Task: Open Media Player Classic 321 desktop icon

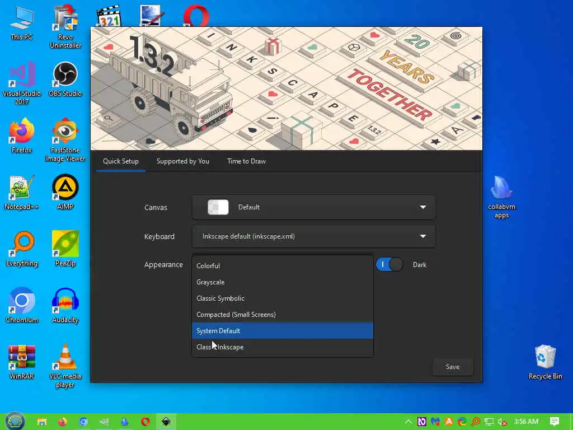Action: [x=109, y=15]
